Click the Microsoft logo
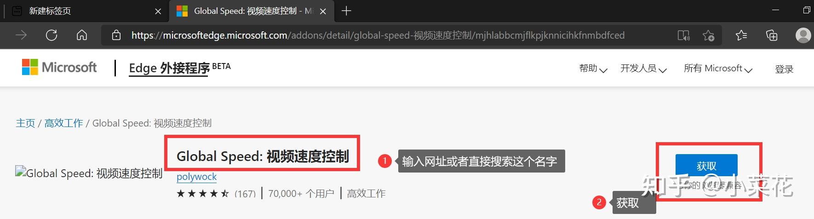The width and height of the screenshot is (814, 219). click(59, 67)
